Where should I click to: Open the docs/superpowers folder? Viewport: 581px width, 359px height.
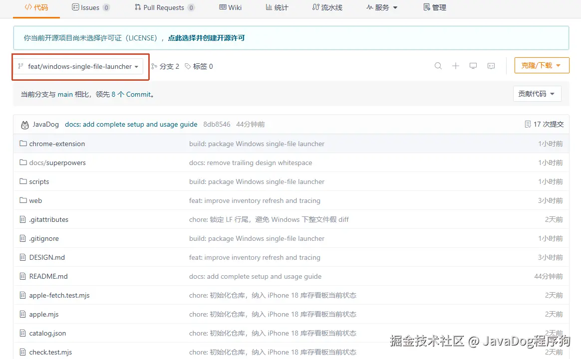pos(57,163)
